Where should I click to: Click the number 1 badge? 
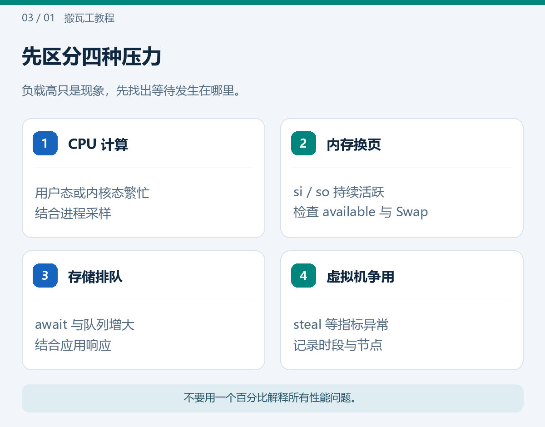tap(45, 144)
